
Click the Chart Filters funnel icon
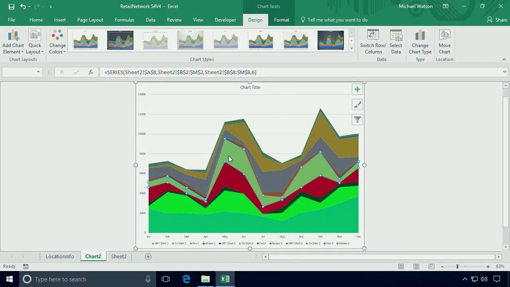[x=357, y=119]
